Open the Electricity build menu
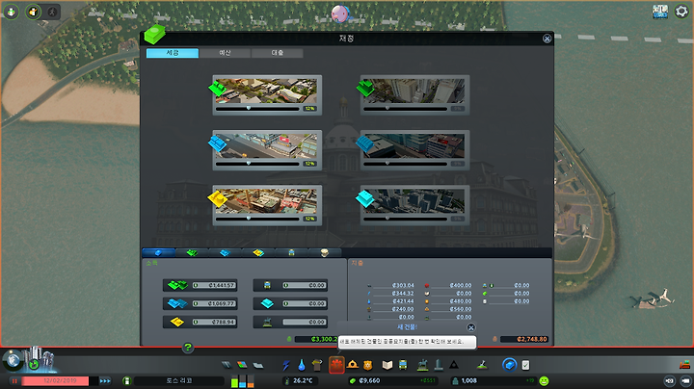This screenshot has height=389, width=694. (286, 365)
